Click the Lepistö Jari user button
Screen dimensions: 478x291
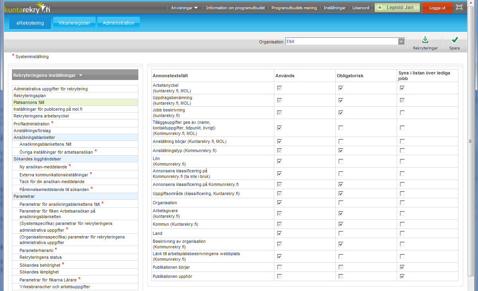coord(397,8)
